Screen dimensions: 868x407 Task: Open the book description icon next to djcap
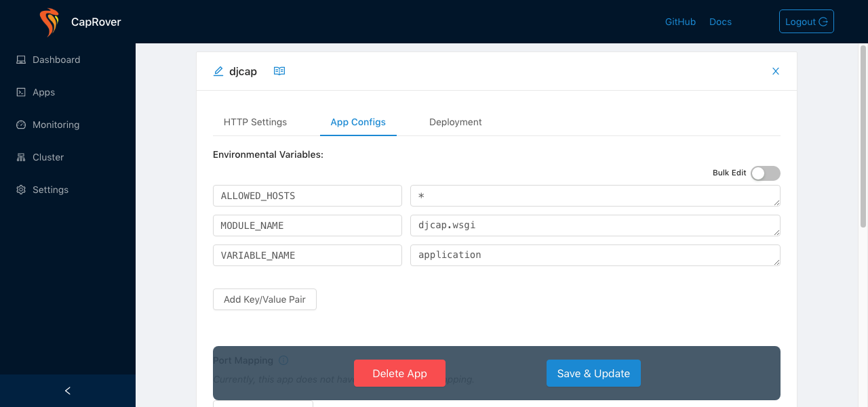point(279,71)
